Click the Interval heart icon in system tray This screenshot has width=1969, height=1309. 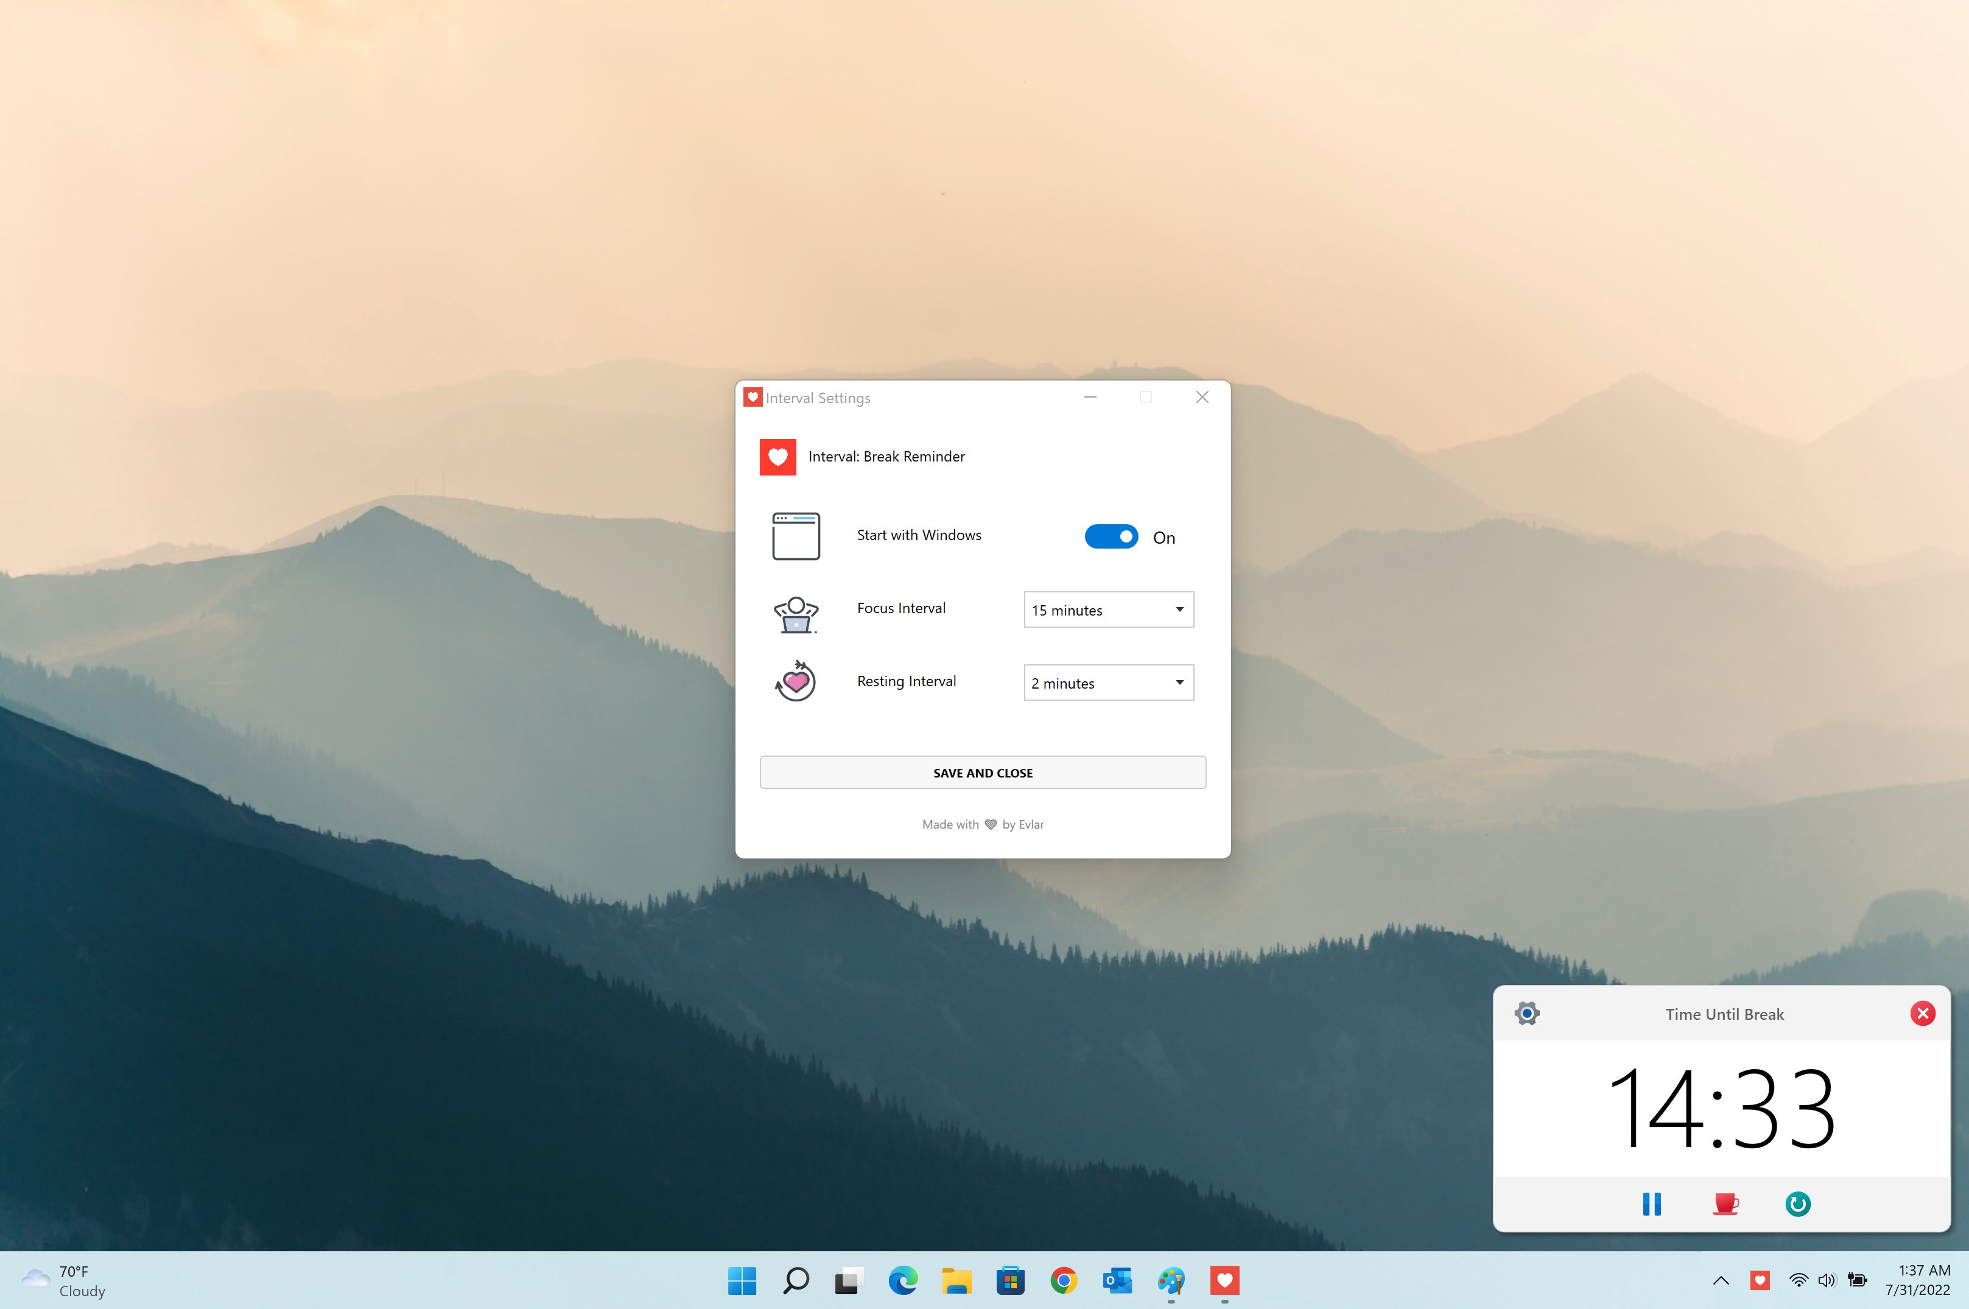[1760, 1280]
